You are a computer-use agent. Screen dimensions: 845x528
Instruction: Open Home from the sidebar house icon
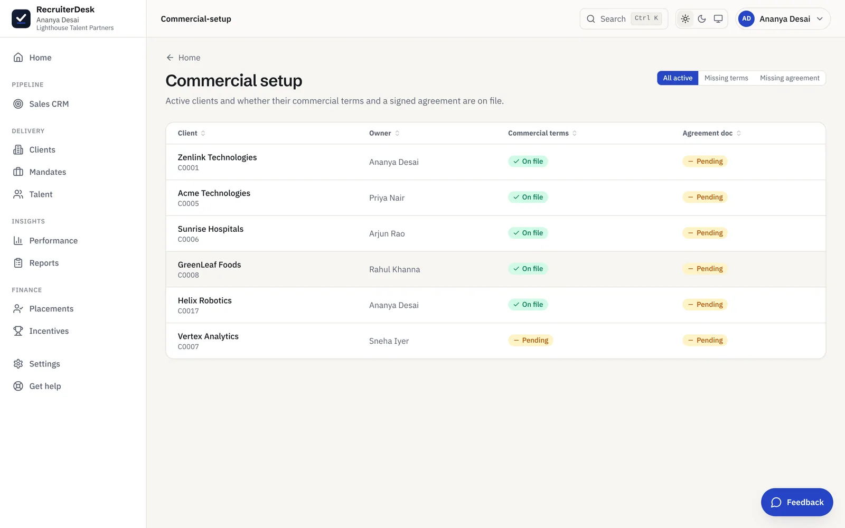pos(18,58)
